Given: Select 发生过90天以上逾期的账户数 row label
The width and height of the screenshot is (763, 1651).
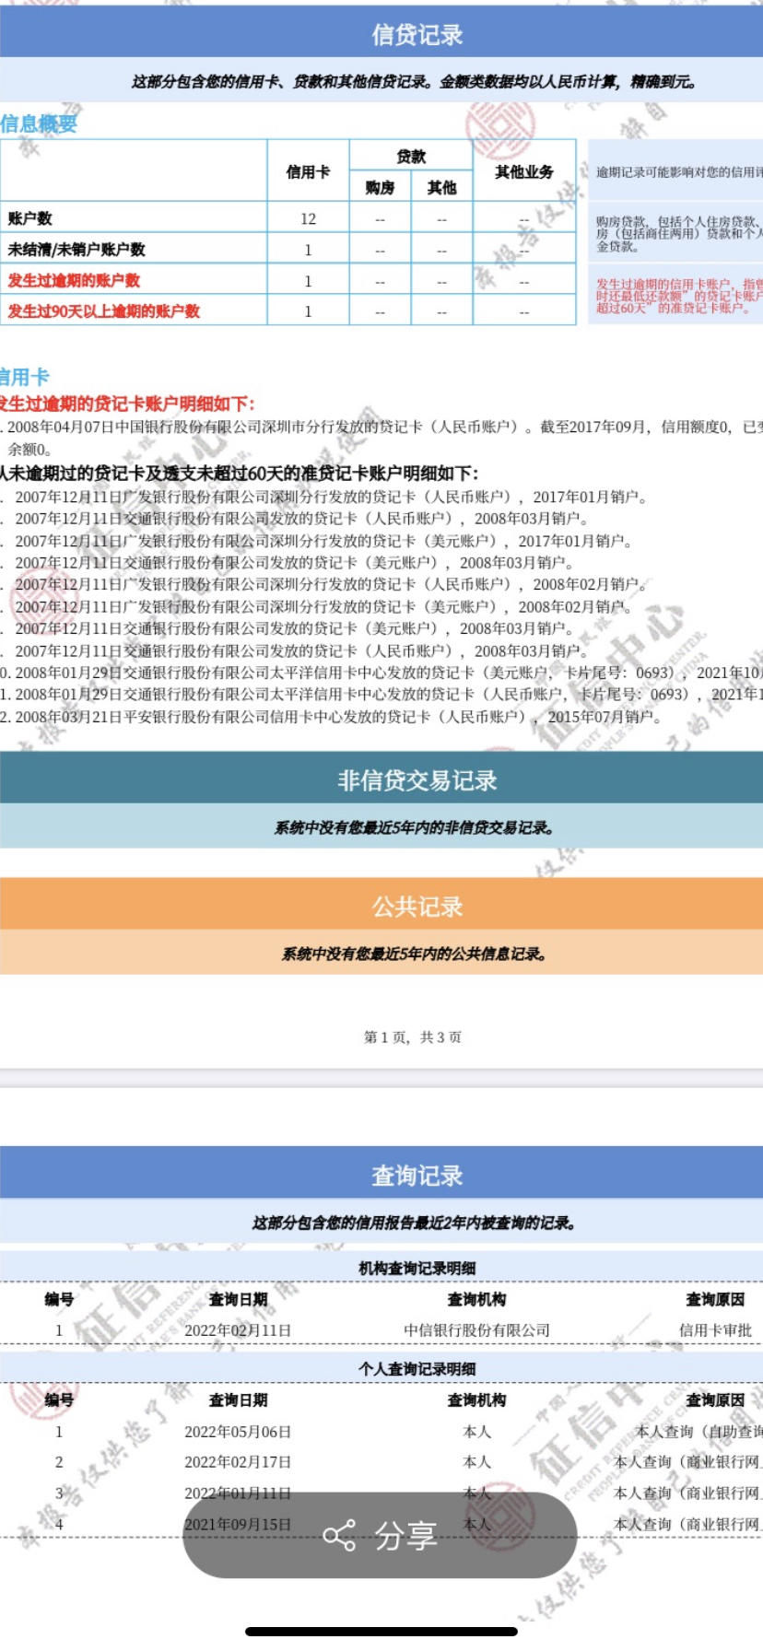Looking at the screenshot, I should 104,311.
